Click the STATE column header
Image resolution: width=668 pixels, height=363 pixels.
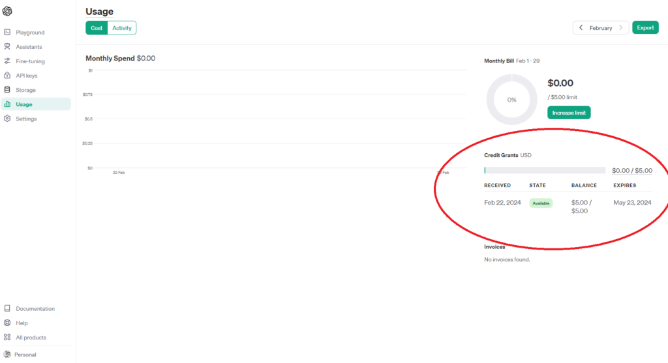pyautogui.click(x=538, y=186)
